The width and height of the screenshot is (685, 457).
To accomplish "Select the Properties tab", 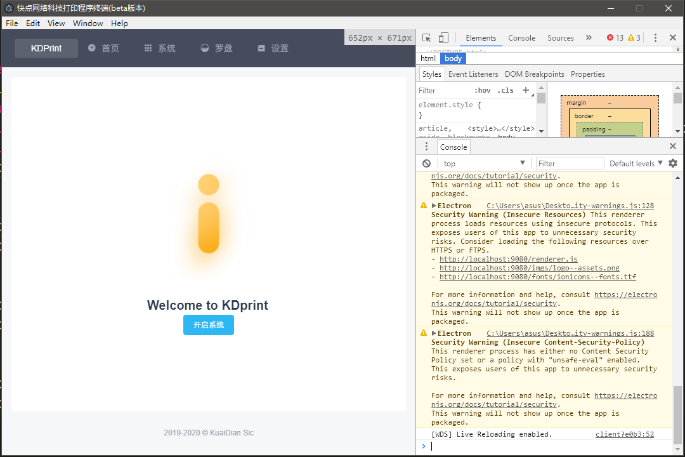I will coord(587,74).
